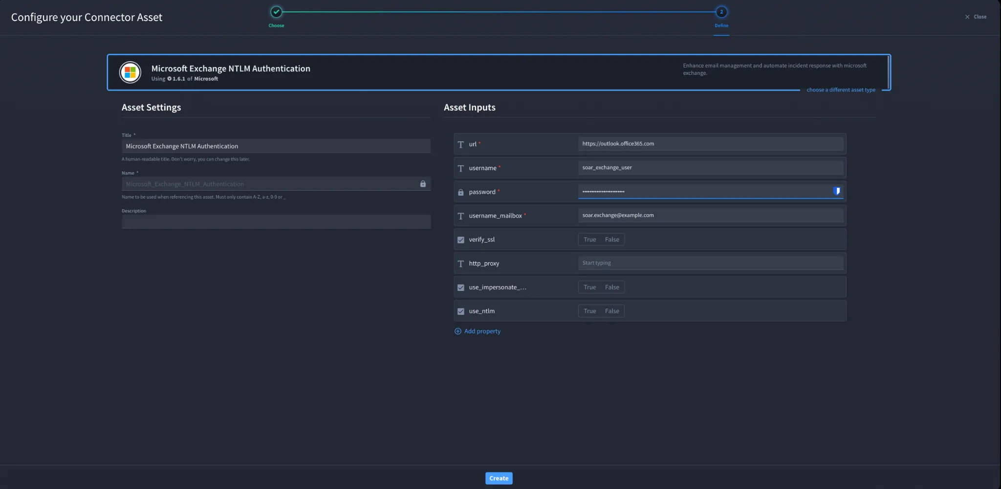
Task: Click the padlock icon beside password
Action: point(460,192)
